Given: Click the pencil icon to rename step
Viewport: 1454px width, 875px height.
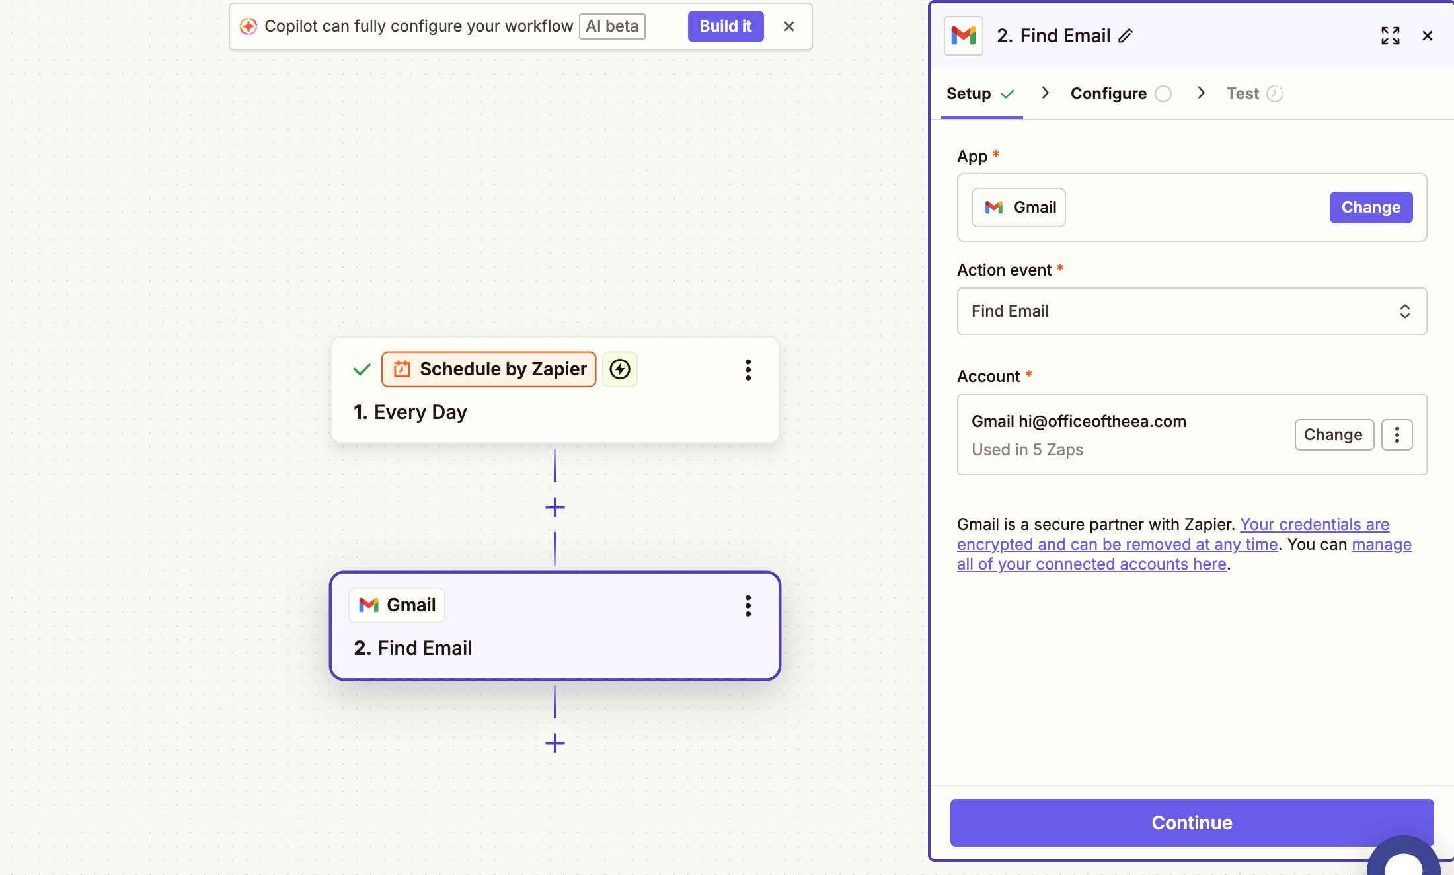Looking at the screenshot, I should [1126, 36].
